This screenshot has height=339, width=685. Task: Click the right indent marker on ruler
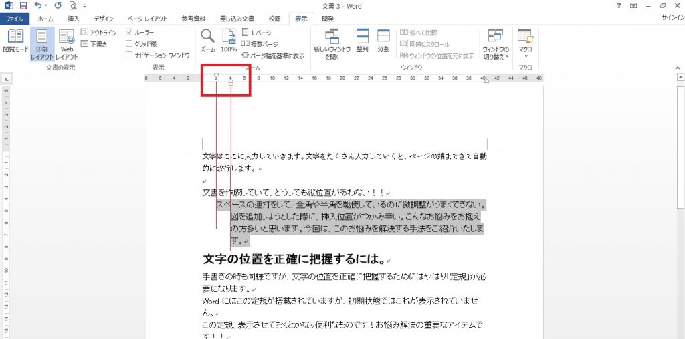pos(487,80)
